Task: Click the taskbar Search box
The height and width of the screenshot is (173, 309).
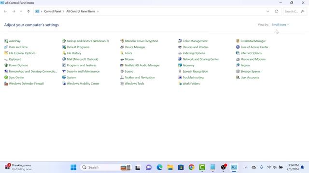Action: point(106,167)
